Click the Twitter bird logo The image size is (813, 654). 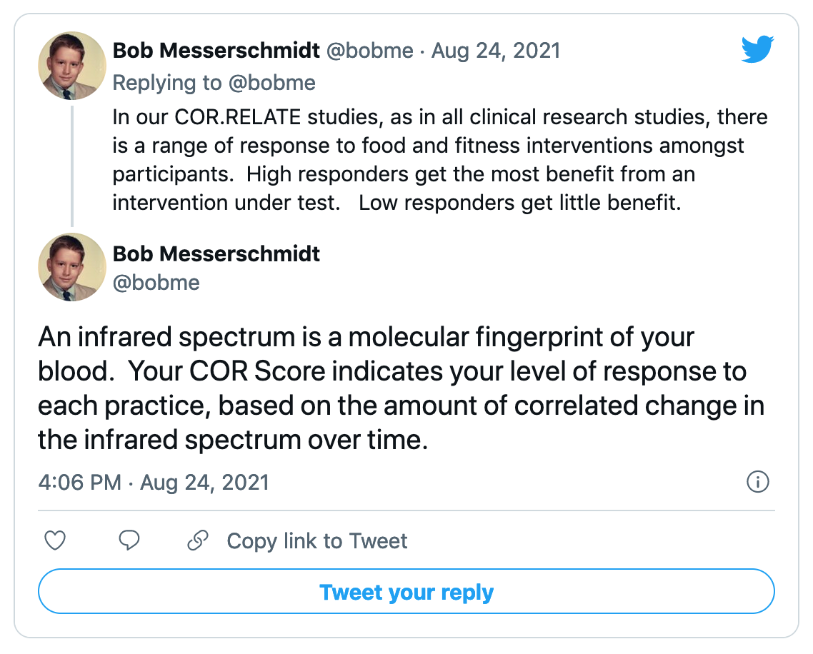(x=757, y=49)
